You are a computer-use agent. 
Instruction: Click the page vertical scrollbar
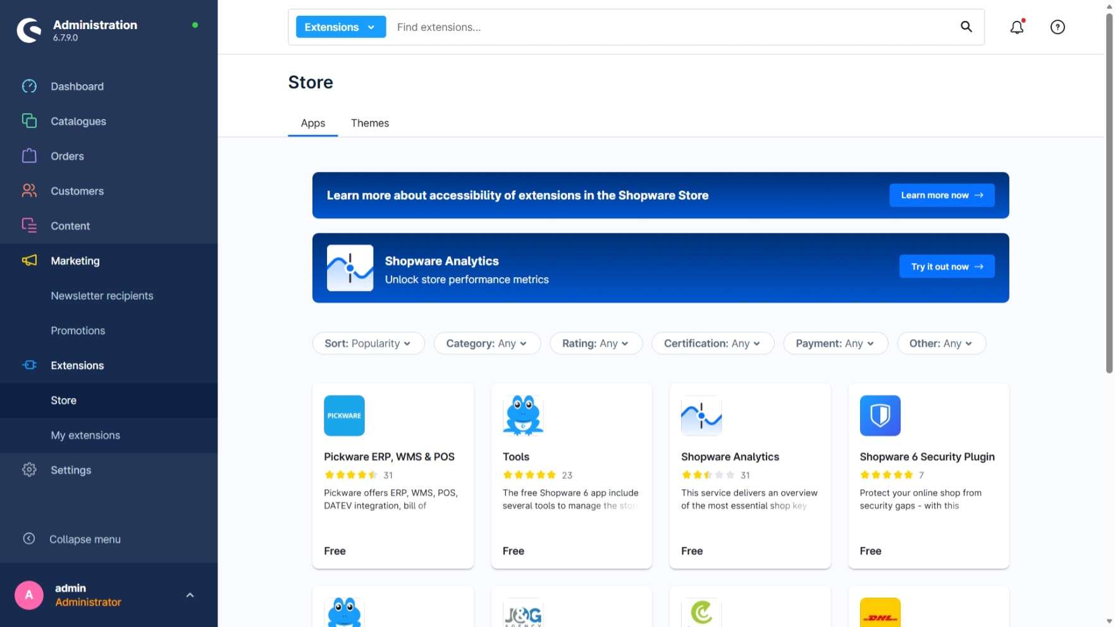[1109, 193]
